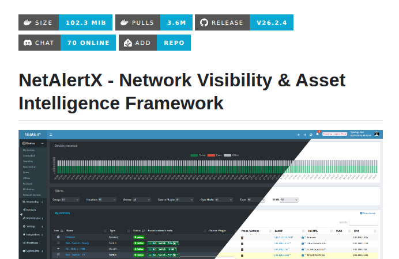Viewport: 399px width, 259px height.
Task: Click the grey Offline legend swatch
Action: click(x=227, y=155)
